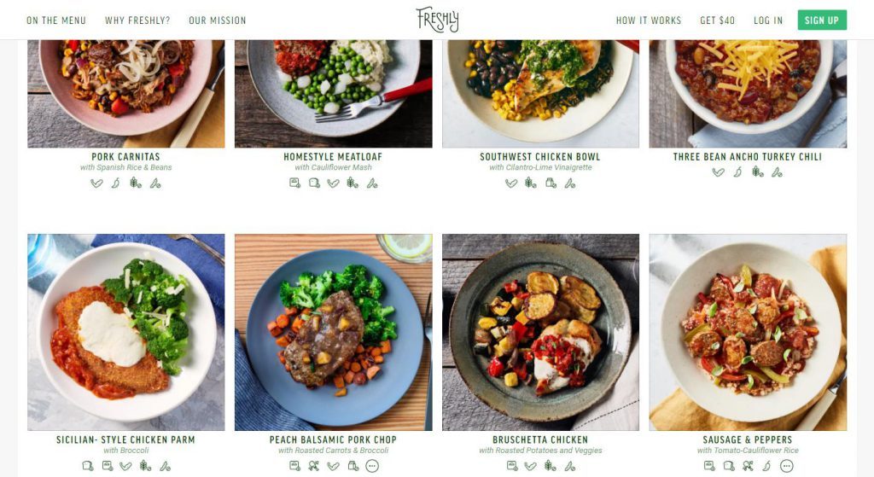Go to the Our Mission page
The height and width of the screenshot is (477, 874).
click(218, 20)
